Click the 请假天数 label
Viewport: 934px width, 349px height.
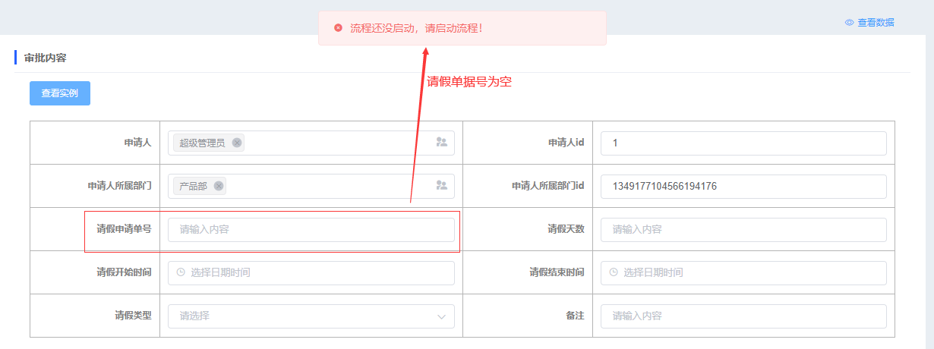[566, 228]
